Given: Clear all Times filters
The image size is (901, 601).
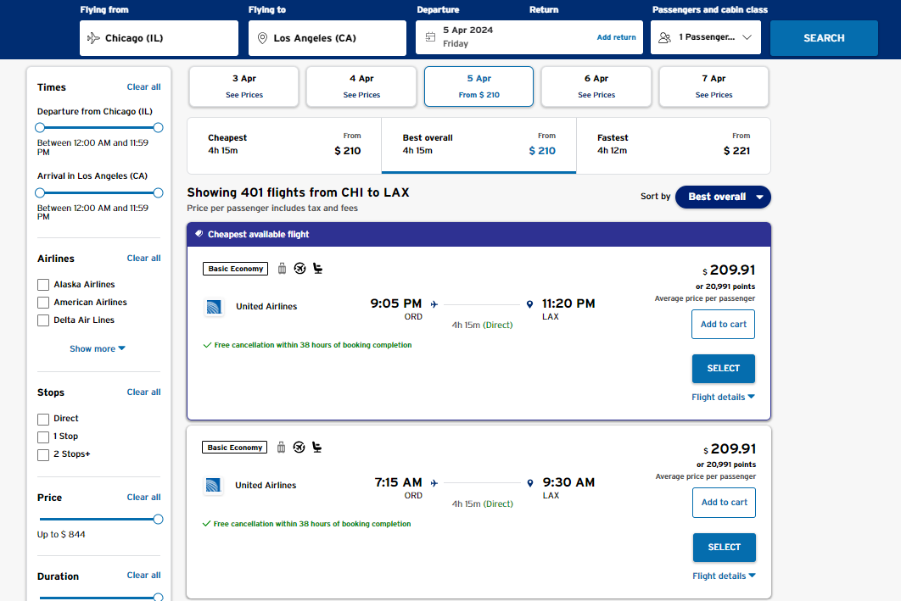Looking at the screenshot, I should pos(143,86).
